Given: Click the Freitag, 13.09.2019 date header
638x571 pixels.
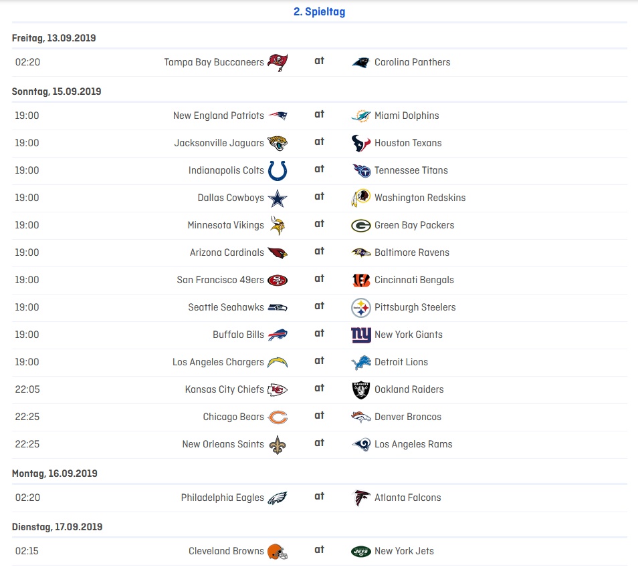Looking at the screenshot, I should (54, 38).
